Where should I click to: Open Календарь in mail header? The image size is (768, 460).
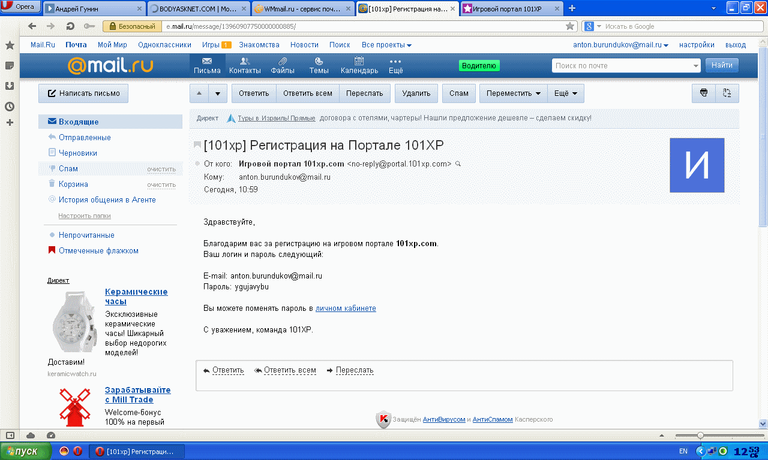click(359, 66)
